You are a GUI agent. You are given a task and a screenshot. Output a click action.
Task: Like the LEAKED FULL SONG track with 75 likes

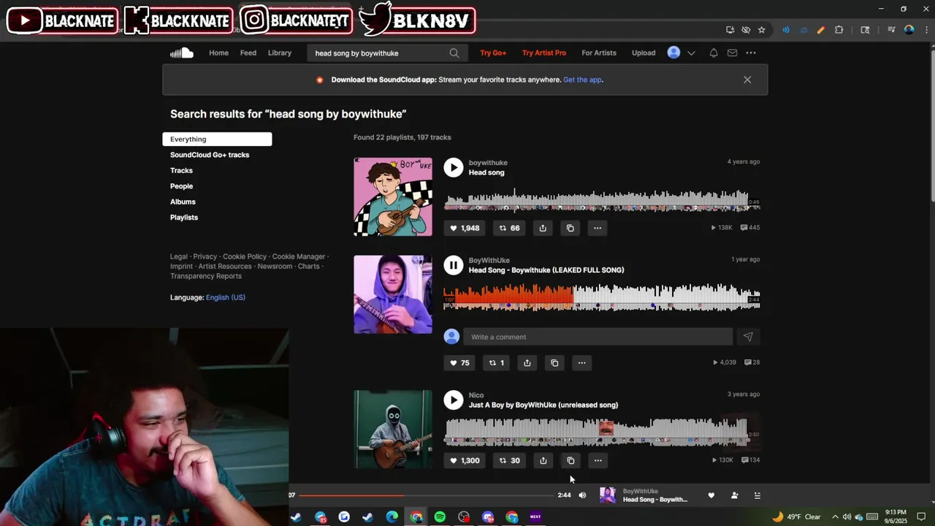pyautogui.click(x=459, y=362)
